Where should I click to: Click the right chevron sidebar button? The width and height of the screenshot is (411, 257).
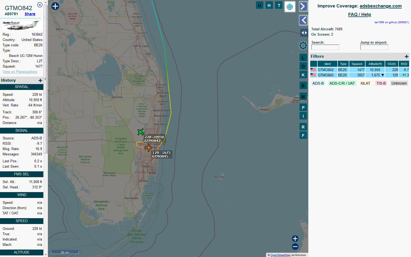point(303,6)
